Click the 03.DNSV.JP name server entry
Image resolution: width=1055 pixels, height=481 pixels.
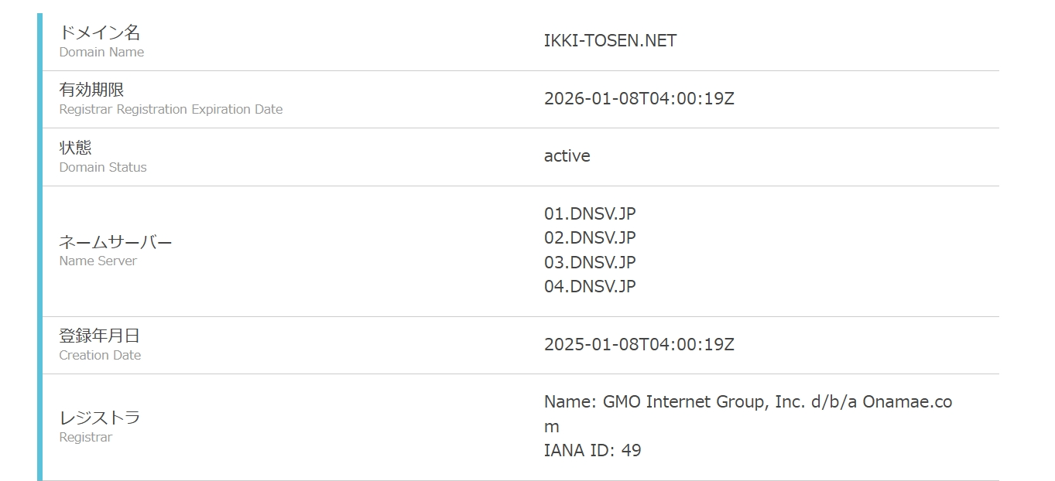tap(589, 262)
